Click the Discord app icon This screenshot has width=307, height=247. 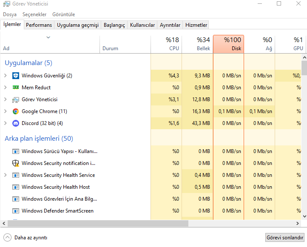pos(16,123)
